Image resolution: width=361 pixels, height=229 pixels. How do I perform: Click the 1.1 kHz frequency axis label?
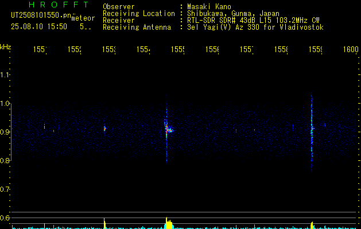coord(5,74)
